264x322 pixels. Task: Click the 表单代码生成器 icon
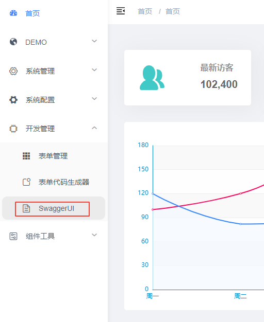[26, 182]
